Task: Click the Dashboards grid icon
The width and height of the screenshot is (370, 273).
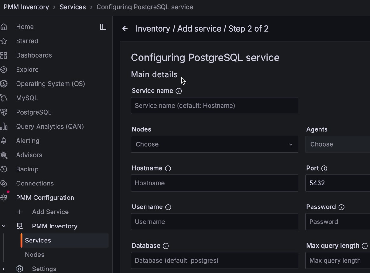Action: [3, 55]
